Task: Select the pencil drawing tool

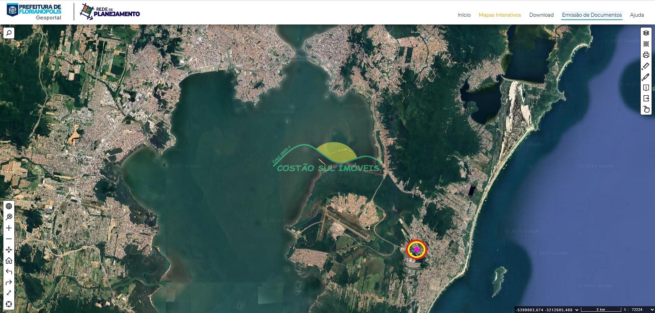Action: (x=646, y=77)
